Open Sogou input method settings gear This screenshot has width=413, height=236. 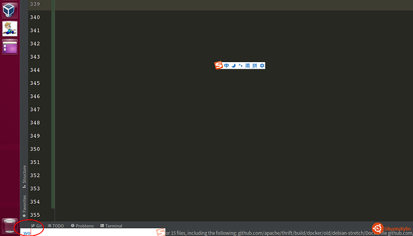(262, 66)
